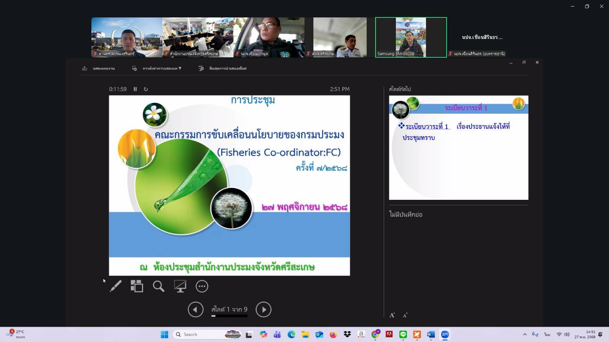
Task: Go back to the previous slide arrow
Action: [x=196, y=310]
